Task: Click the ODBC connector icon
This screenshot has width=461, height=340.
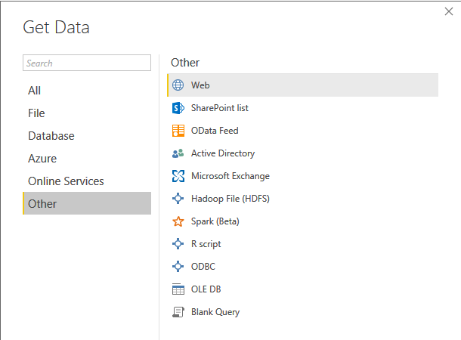Action: tap(178, 267)
